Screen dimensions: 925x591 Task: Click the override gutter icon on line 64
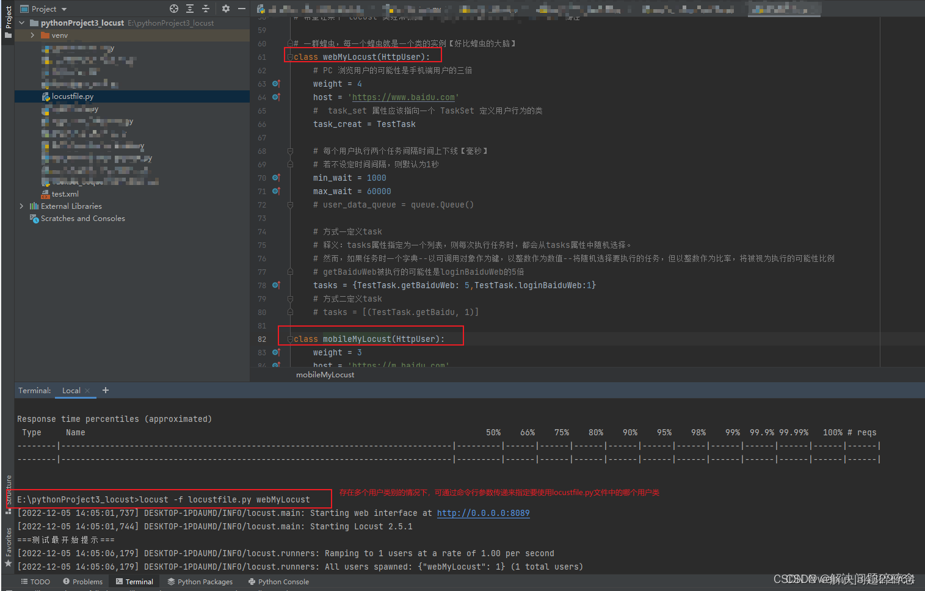click(276, 97)
